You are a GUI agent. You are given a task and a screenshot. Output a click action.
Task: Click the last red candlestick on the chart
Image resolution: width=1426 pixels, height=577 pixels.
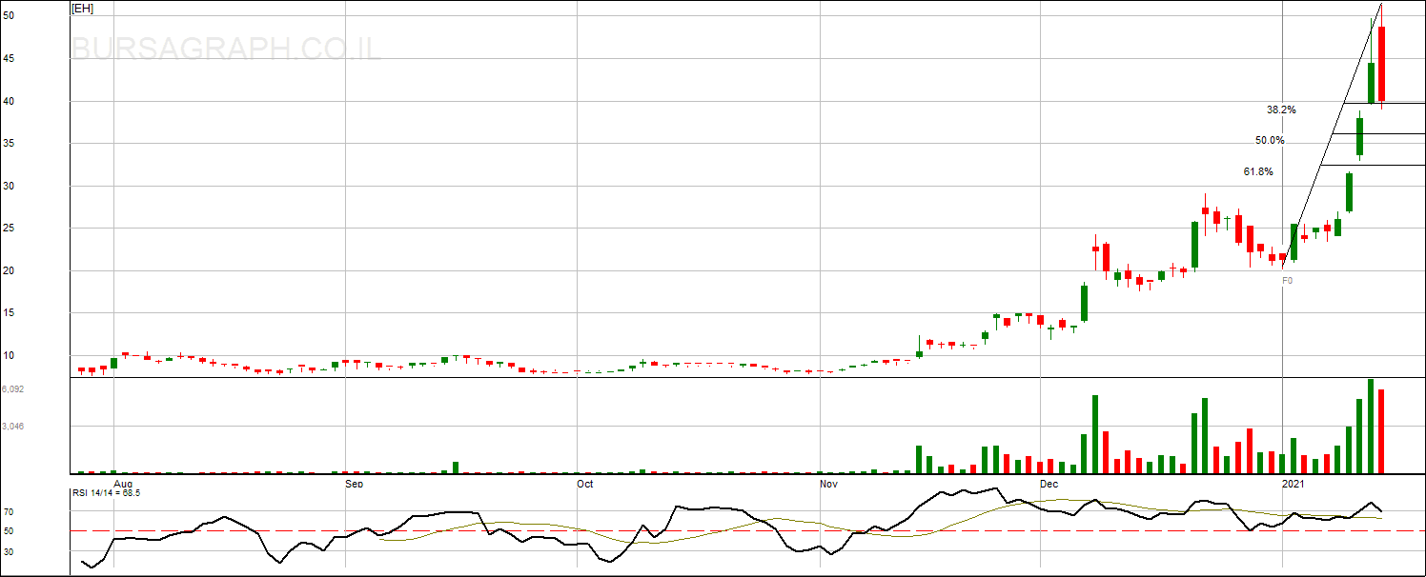tap(1381, 64)
